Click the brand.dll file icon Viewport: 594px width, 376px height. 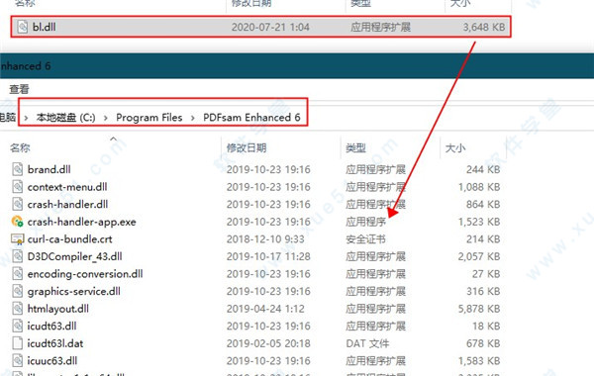tap(18, 169)
